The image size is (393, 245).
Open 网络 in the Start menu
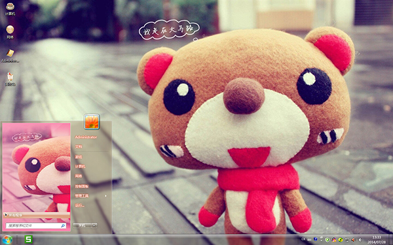[x=79, y=176]
